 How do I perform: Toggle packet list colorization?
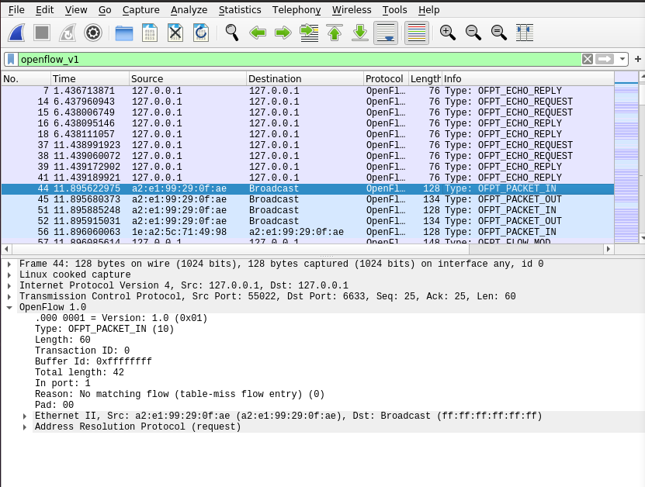[416, 33]
